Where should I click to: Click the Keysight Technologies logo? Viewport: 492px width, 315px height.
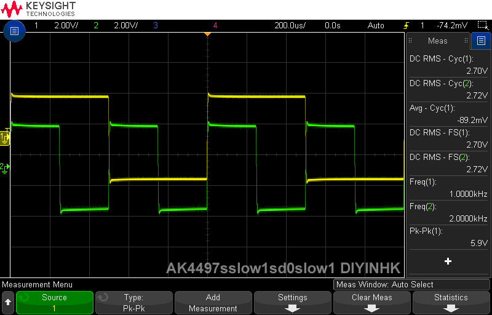39,9
